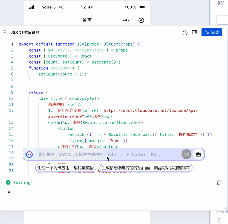228x224 pixels.
Task: Click the 首页 title in phone preview
Action: coord(87,20)
